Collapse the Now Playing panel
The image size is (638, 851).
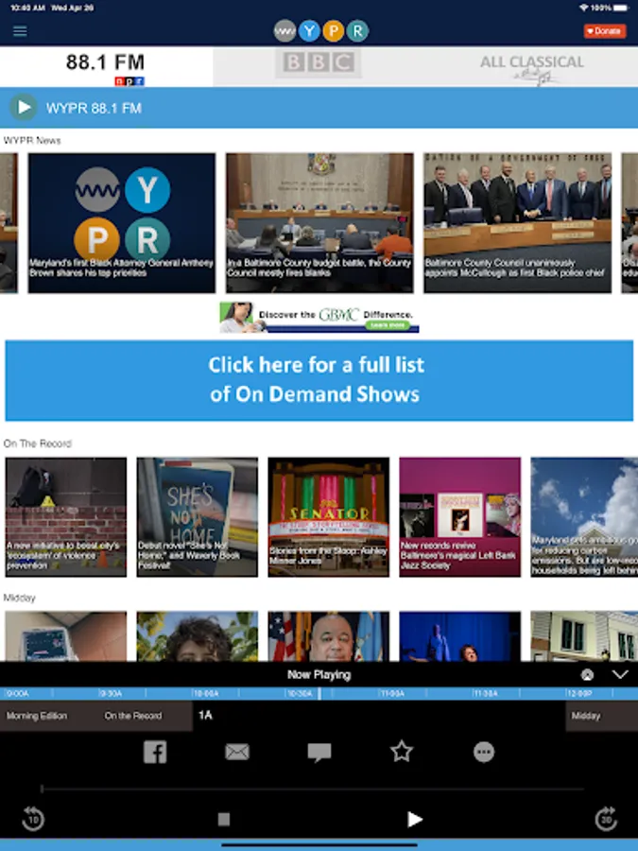pos(620,674)
